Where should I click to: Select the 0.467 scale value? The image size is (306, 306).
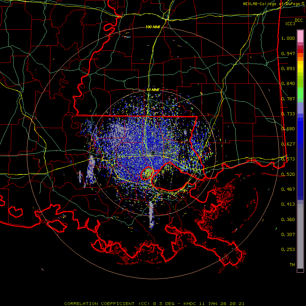[x=288, y=189]
